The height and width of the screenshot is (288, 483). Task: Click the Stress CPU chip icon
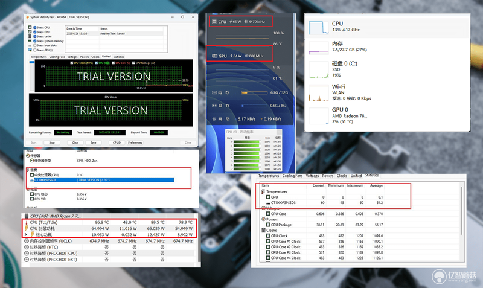[x=30, y=27]
